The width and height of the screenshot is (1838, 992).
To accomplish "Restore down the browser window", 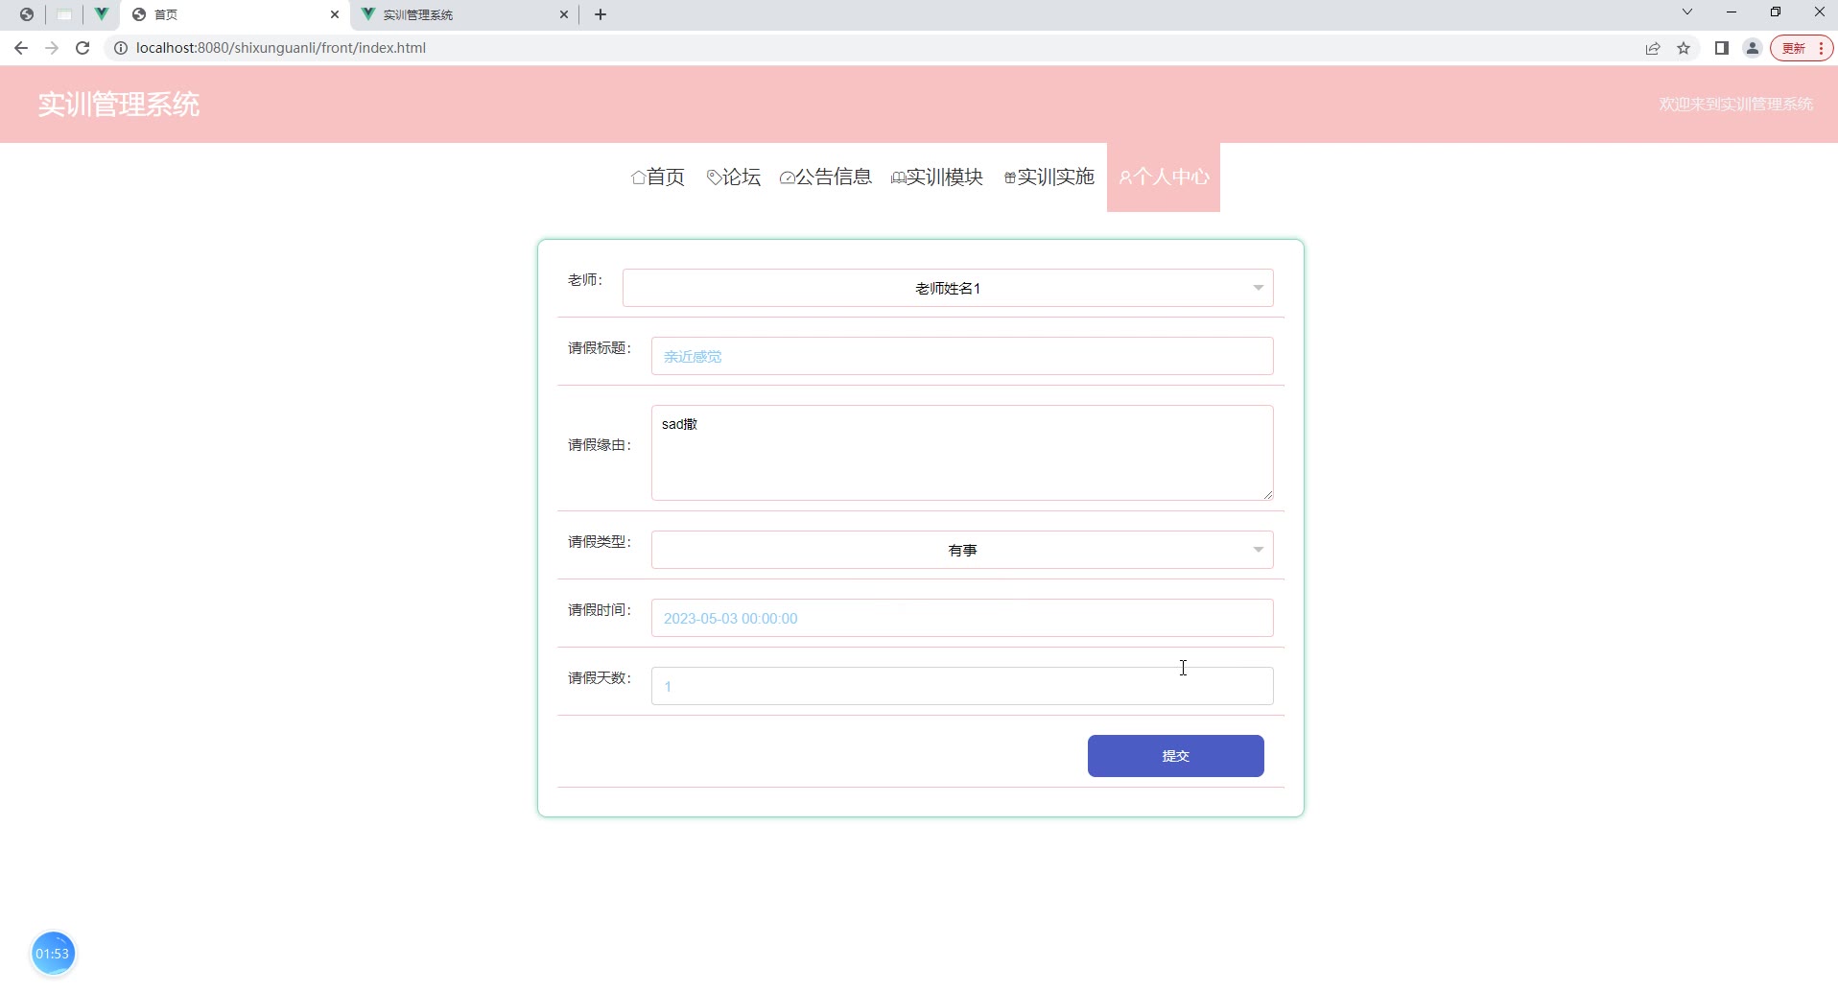I will (x=1776, y=12).
